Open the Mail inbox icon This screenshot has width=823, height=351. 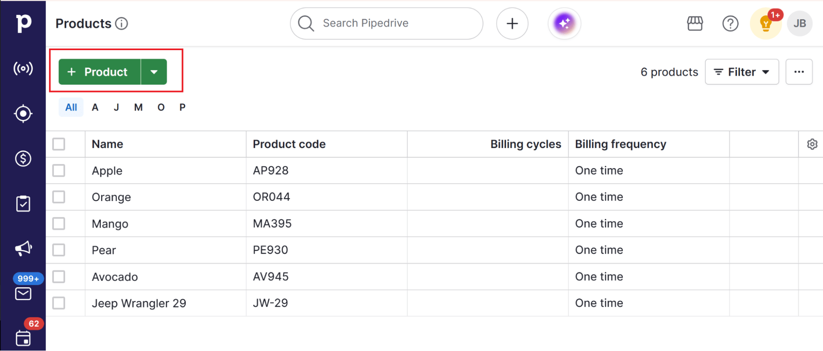[x=23, y=293]
